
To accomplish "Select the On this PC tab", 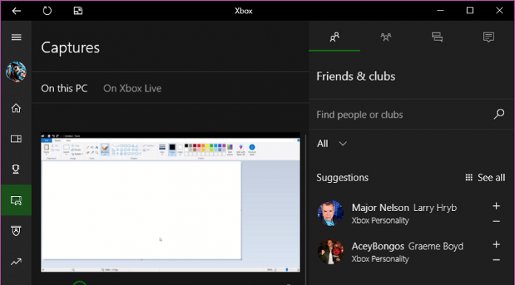I will tap(64, 88).
